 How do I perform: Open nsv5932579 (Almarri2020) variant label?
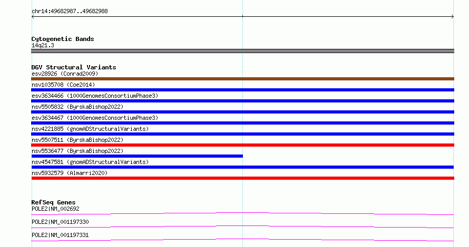click(x=70, y=173)
